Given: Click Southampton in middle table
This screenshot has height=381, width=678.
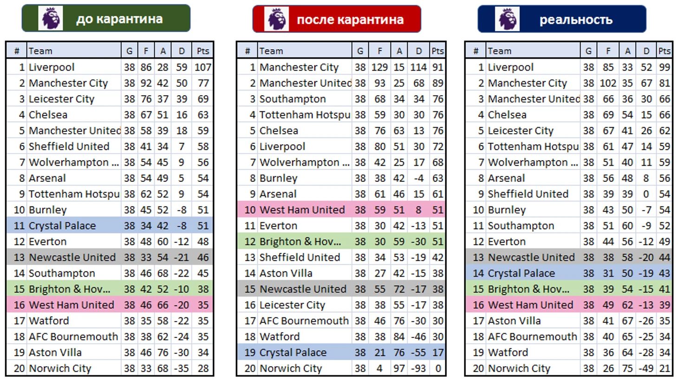Looking at the screenshot, I should click(293, 99).
